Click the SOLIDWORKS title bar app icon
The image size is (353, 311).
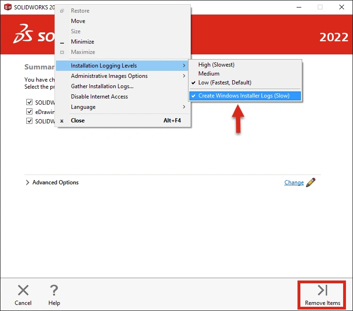(8, 7)
